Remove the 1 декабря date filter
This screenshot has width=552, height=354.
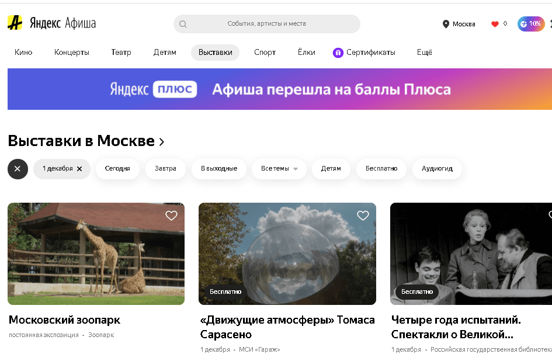(x=79, y=169)
